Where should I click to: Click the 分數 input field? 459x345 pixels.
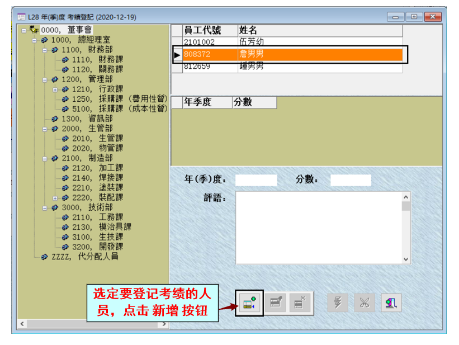point(351,180)
